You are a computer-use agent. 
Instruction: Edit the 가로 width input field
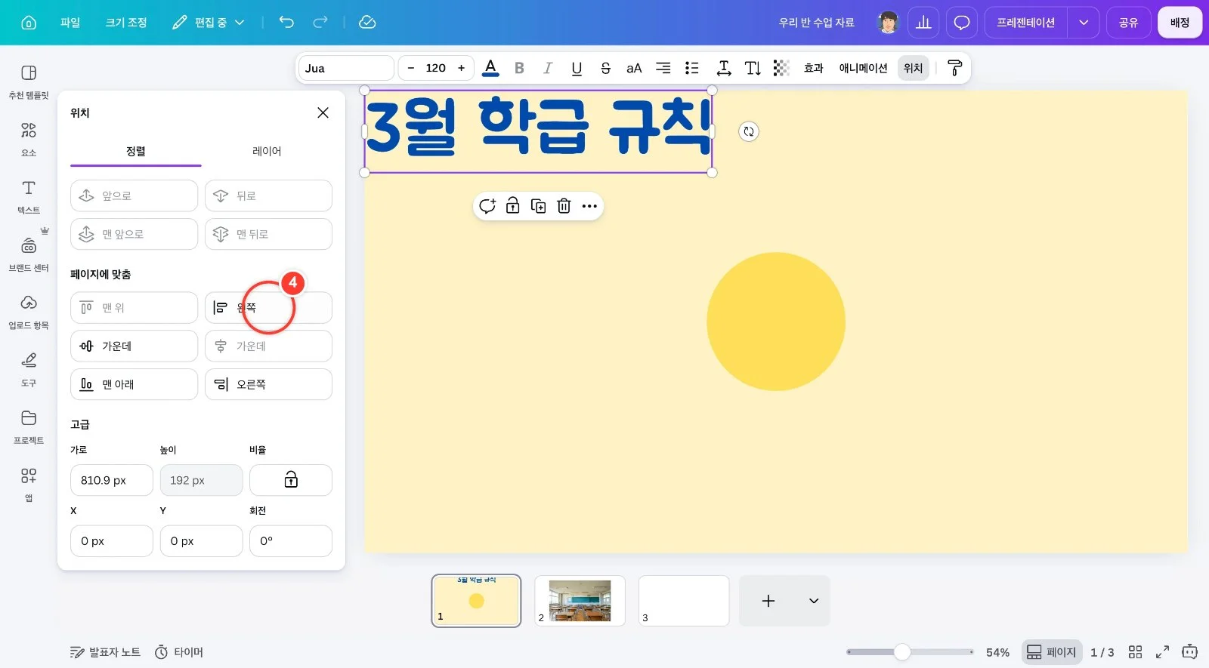click(112, 480)
